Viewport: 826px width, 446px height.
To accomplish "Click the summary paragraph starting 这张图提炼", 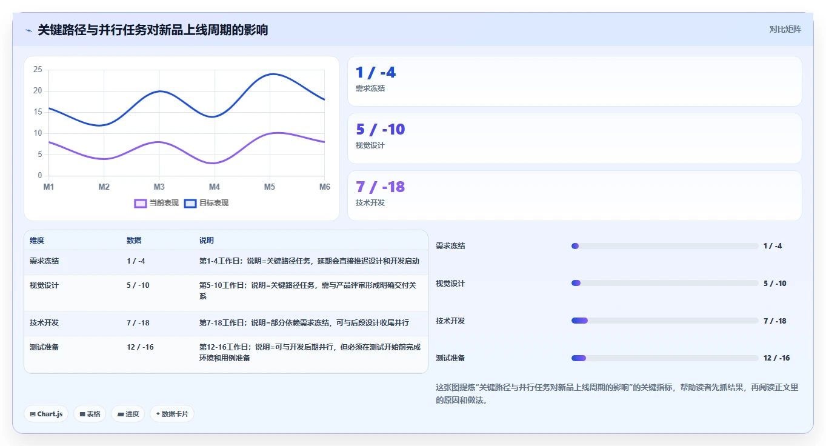I will pos(617,394).
